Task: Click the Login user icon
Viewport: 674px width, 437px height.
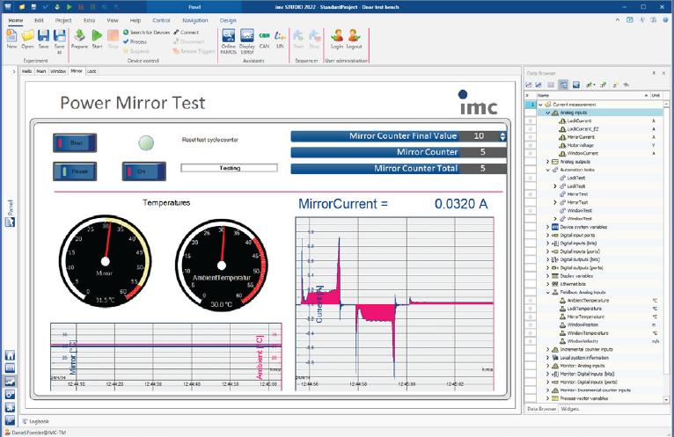Action: pyautogui.click(x=337, y=37)
